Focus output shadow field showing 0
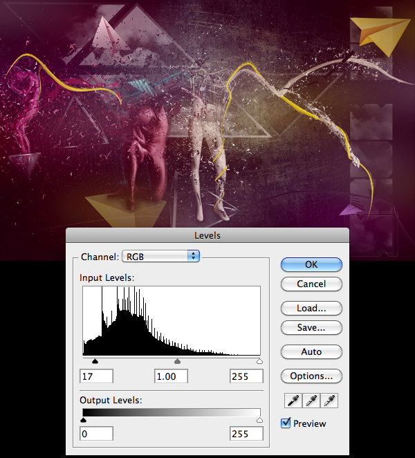The image size is (415, 458). (96, 434)
